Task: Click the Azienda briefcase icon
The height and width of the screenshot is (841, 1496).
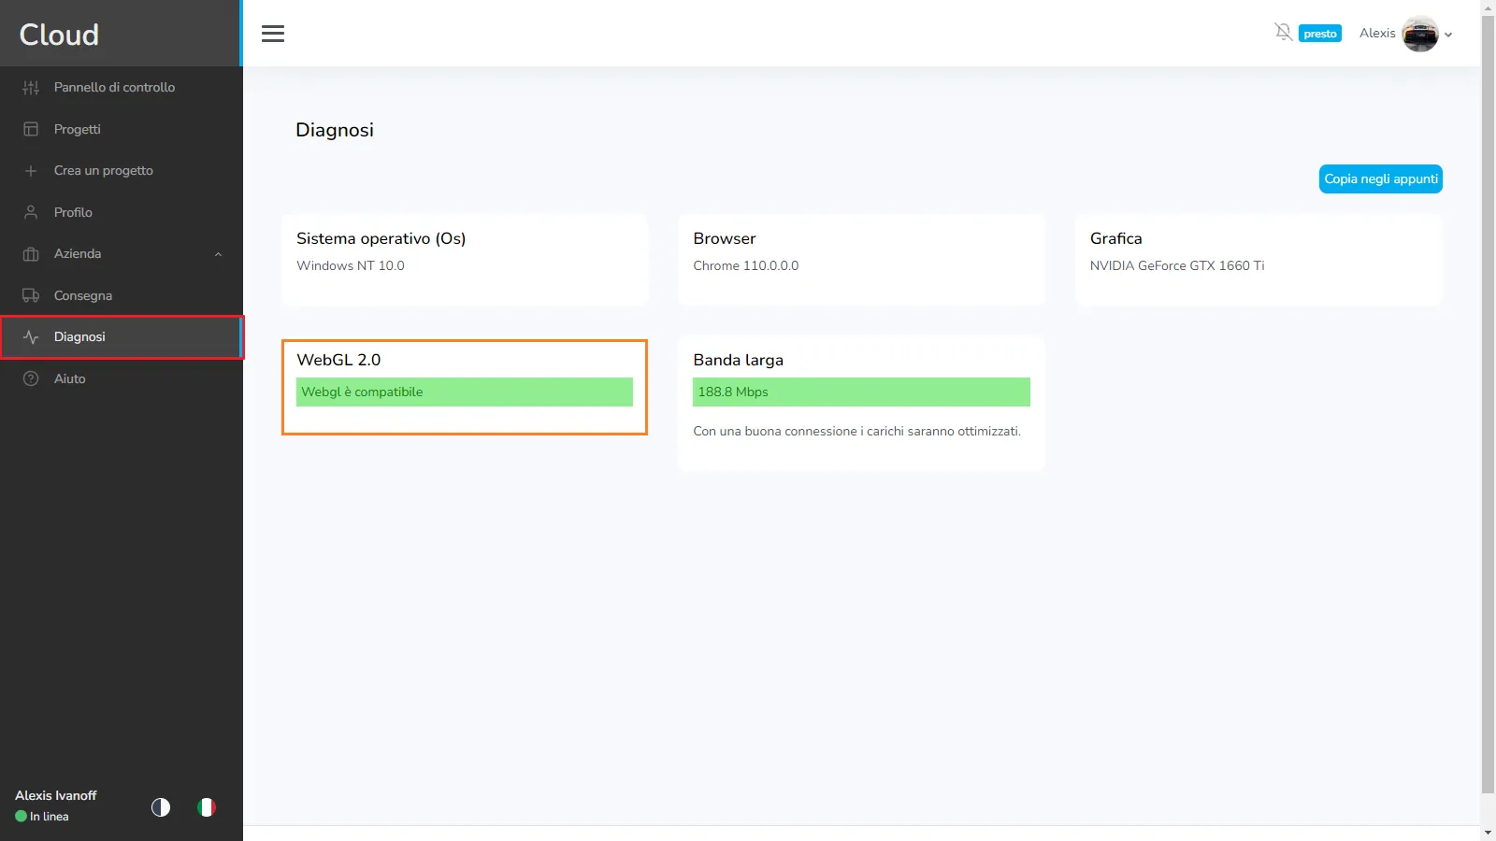Action: (x=31, y=254)
